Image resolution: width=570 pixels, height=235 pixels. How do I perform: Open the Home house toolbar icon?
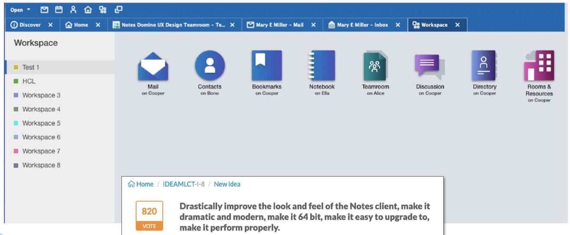(88, 10)
